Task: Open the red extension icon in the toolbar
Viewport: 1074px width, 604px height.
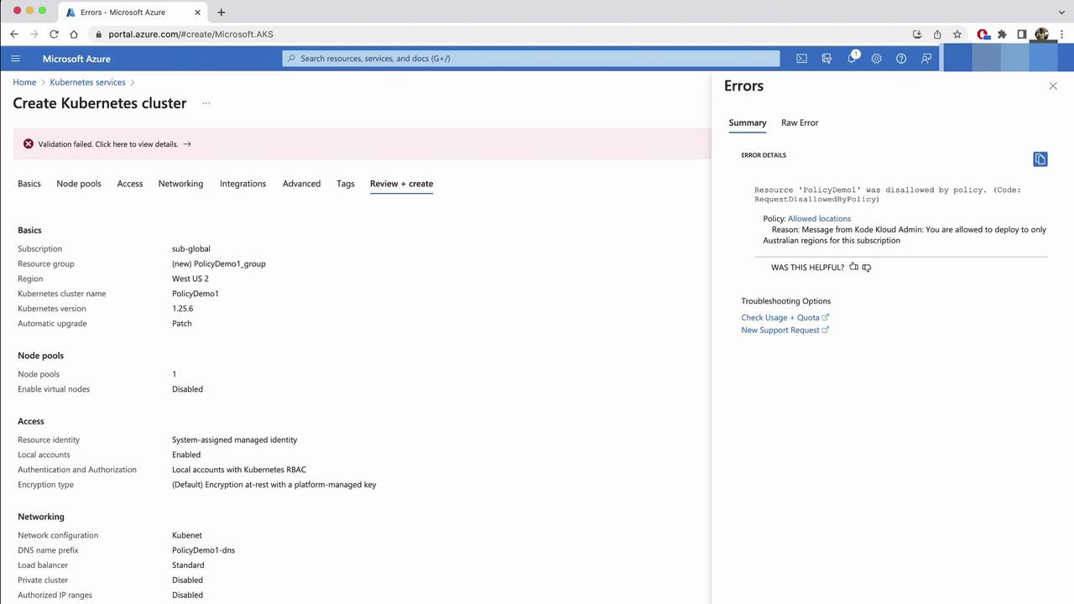Action: pyautogui.click(x=983, y=34)
